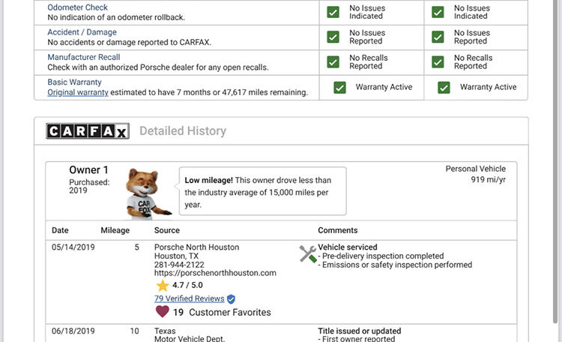Click the gold star rating icon
This screenshot has height=342, width=562.
coord(162,286)
